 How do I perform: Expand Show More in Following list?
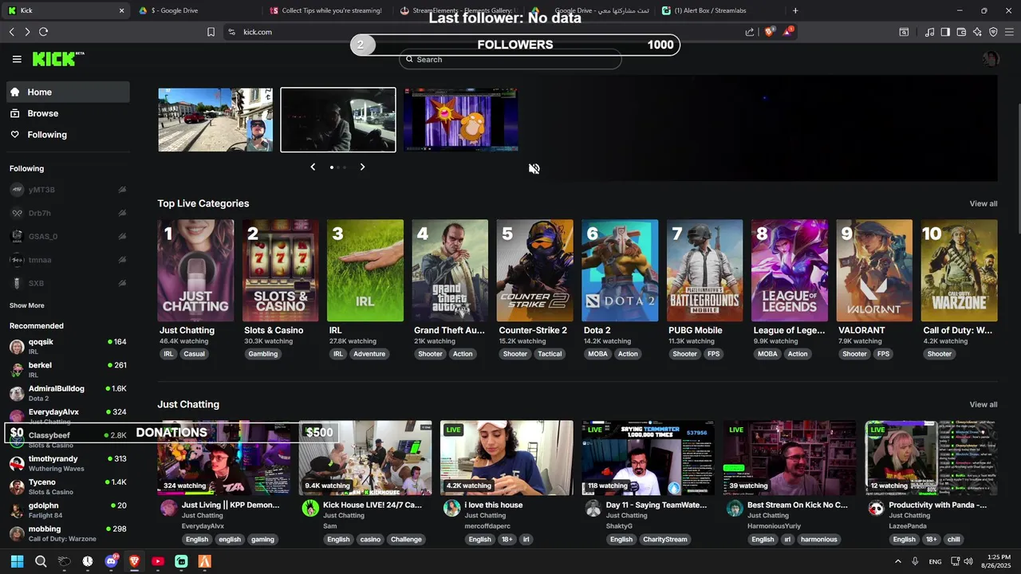[x=27, y=305]
